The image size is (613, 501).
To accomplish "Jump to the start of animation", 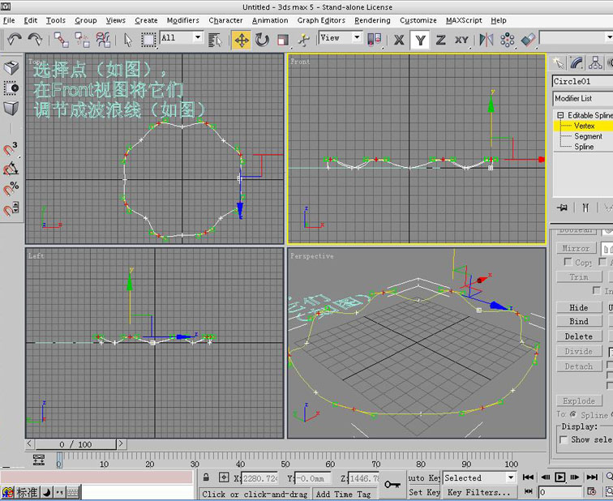I will (x=528, y=477).
